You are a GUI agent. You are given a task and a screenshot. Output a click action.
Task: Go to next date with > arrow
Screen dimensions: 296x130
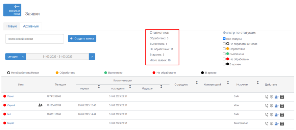pyautogui.click(x=92, y=56)
